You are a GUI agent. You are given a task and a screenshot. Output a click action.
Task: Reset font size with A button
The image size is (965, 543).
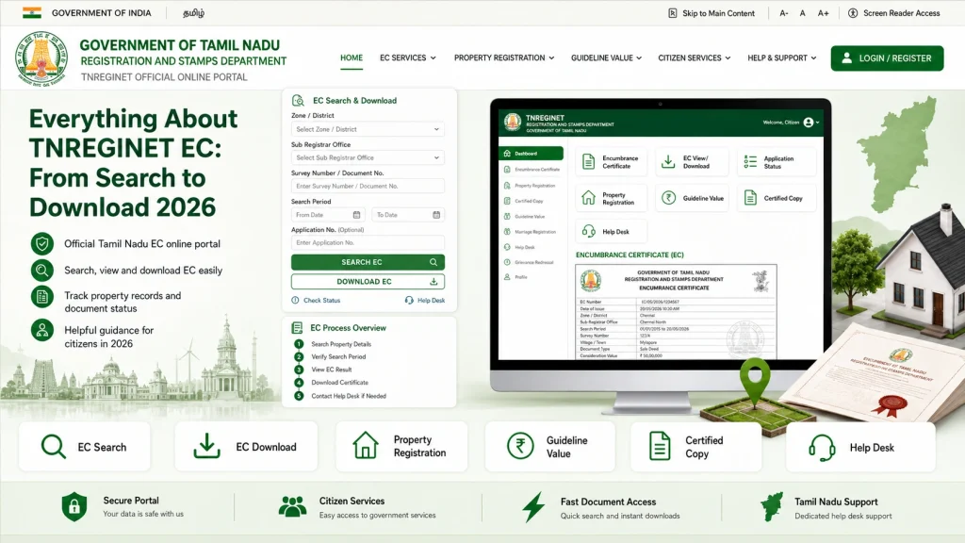803,13
